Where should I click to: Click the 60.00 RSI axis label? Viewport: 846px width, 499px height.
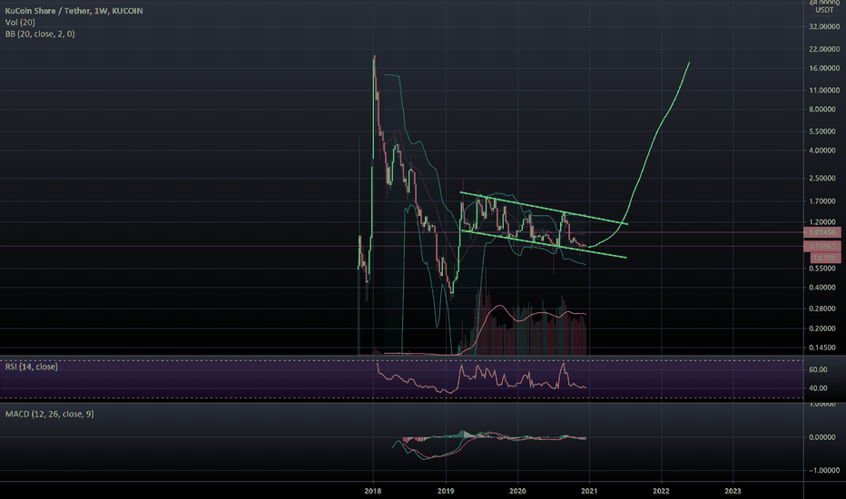(819, 369)
